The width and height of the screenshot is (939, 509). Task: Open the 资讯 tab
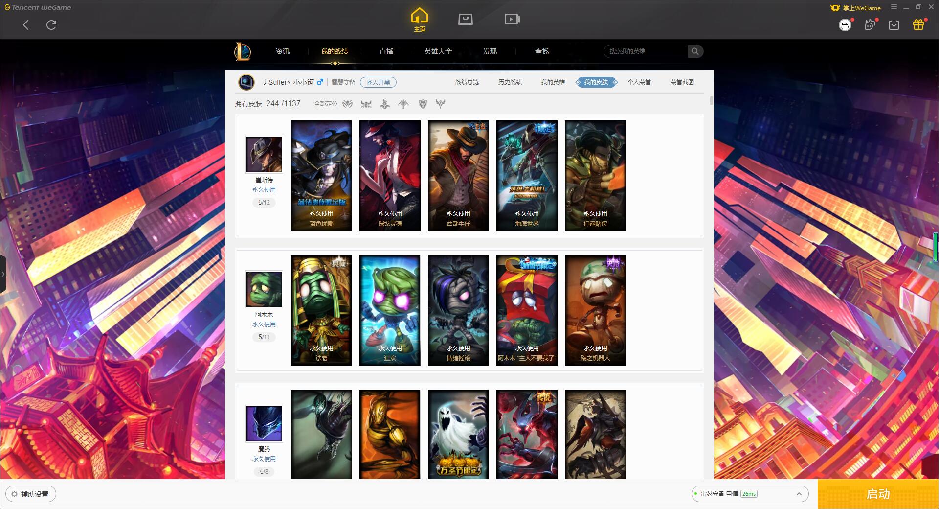(x=283, y=51)
